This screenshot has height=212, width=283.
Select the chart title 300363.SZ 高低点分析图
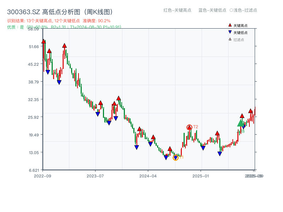tap(59, 11)
